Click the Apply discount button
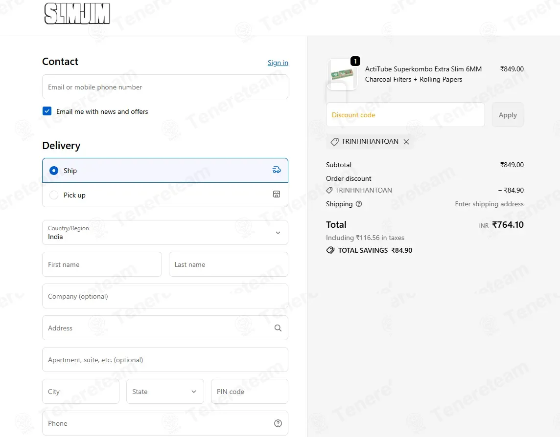The width and height of the screenshot is (560, 437). pos(508,115)
